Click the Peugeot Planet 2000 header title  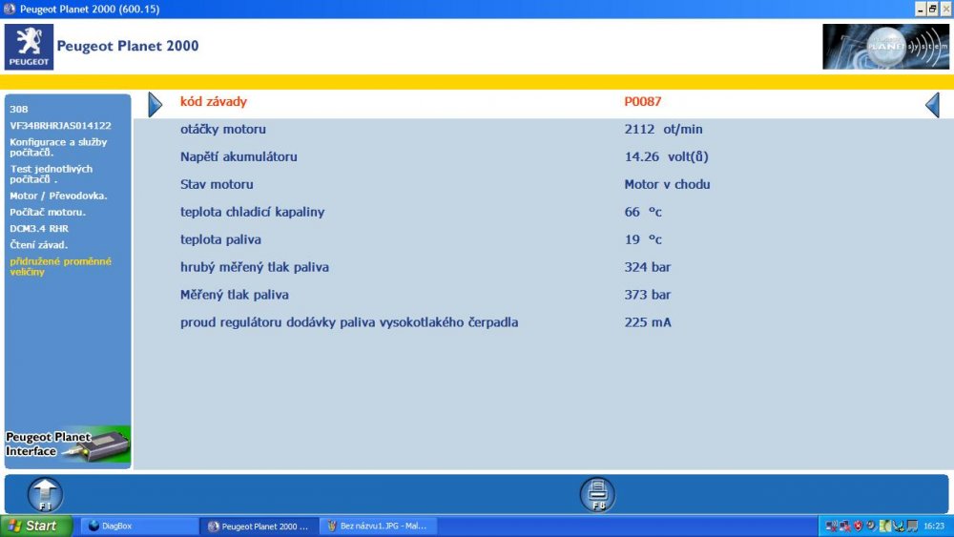[x=128, y=46]
